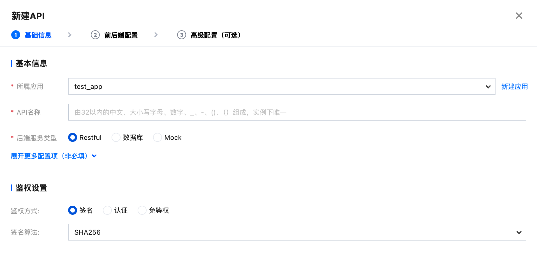The image size is (537, 254).
Task: Go to the 前后端配置 step
Action: pyautogui.click(x=121, y=35)
